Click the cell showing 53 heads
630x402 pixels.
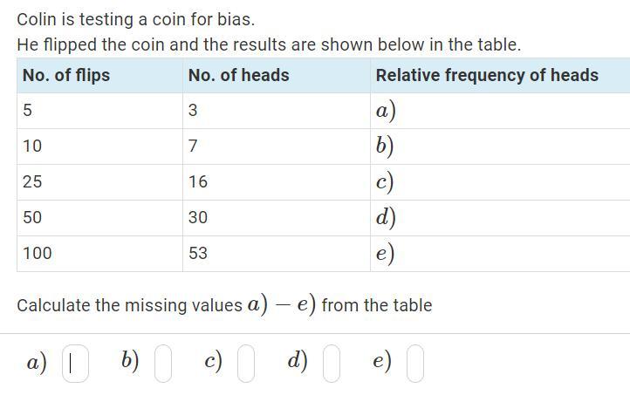tap(198, 253)
